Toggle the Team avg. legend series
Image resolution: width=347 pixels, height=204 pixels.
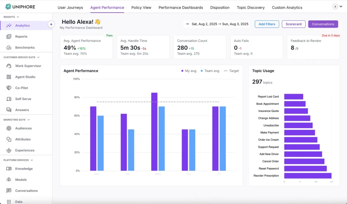pos(210,71)
